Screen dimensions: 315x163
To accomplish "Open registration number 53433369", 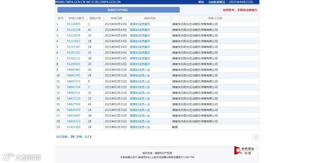I will tap(73, 127).
